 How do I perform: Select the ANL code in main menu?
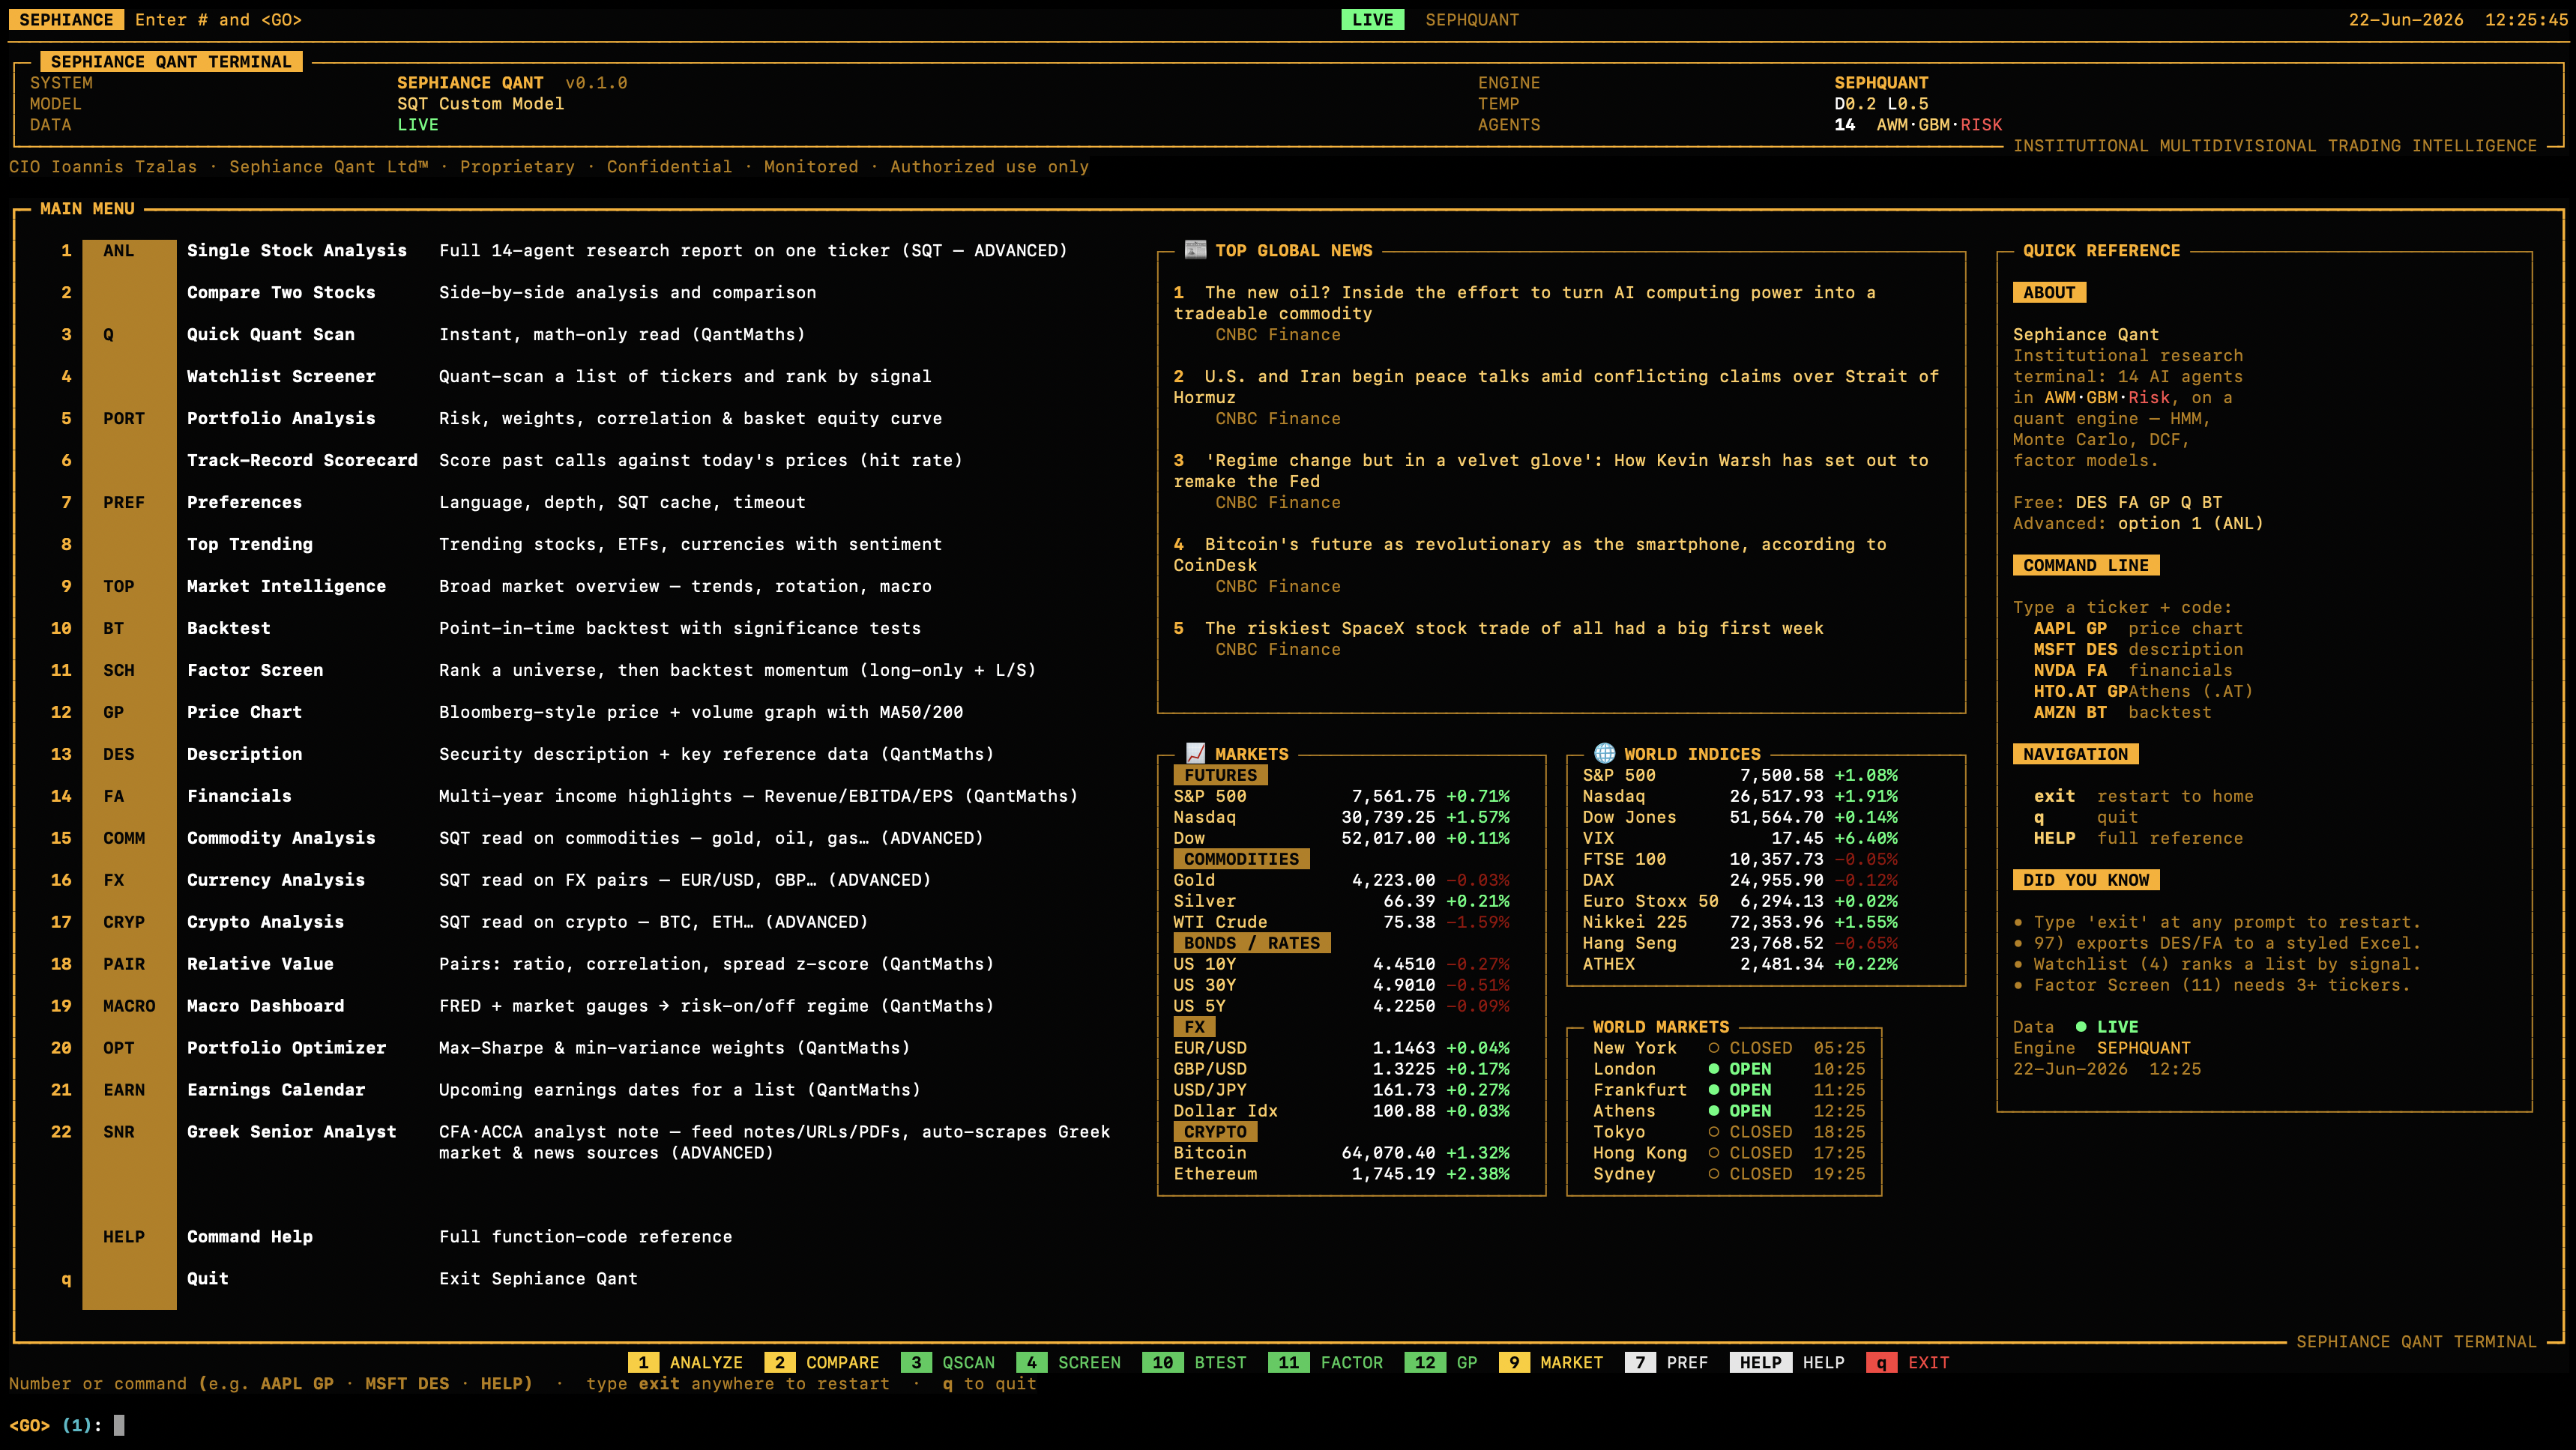[118, 250]
